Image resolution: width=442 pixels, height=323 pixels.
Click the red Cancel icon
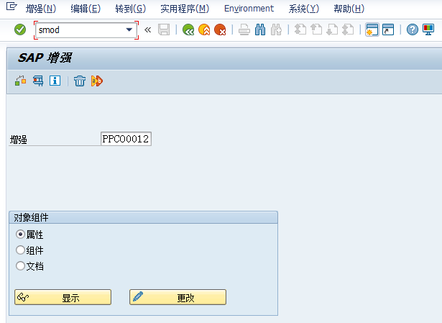(x=220, y=29)
